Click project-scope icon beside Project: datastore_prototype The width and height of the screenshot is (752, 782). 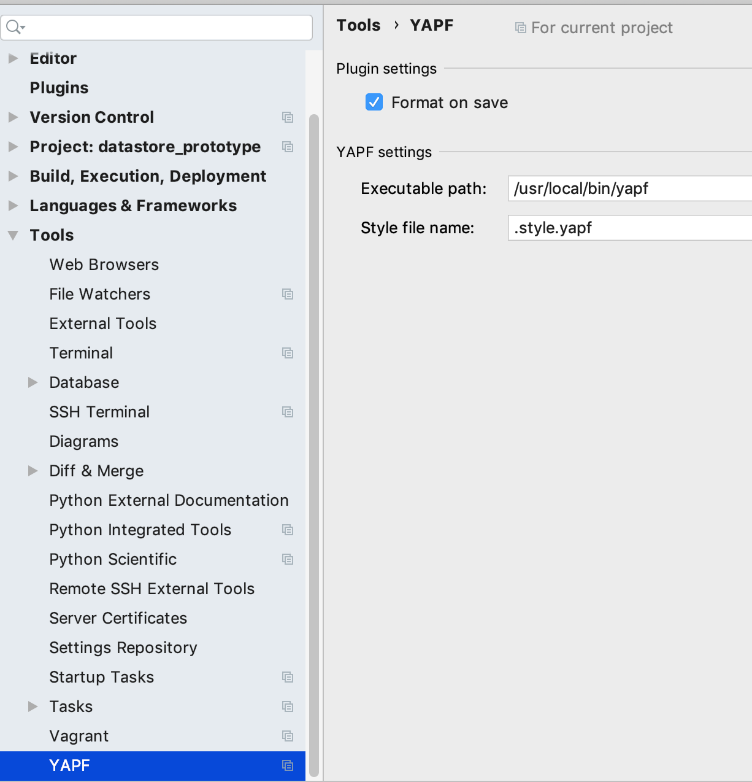click(288, 147)
